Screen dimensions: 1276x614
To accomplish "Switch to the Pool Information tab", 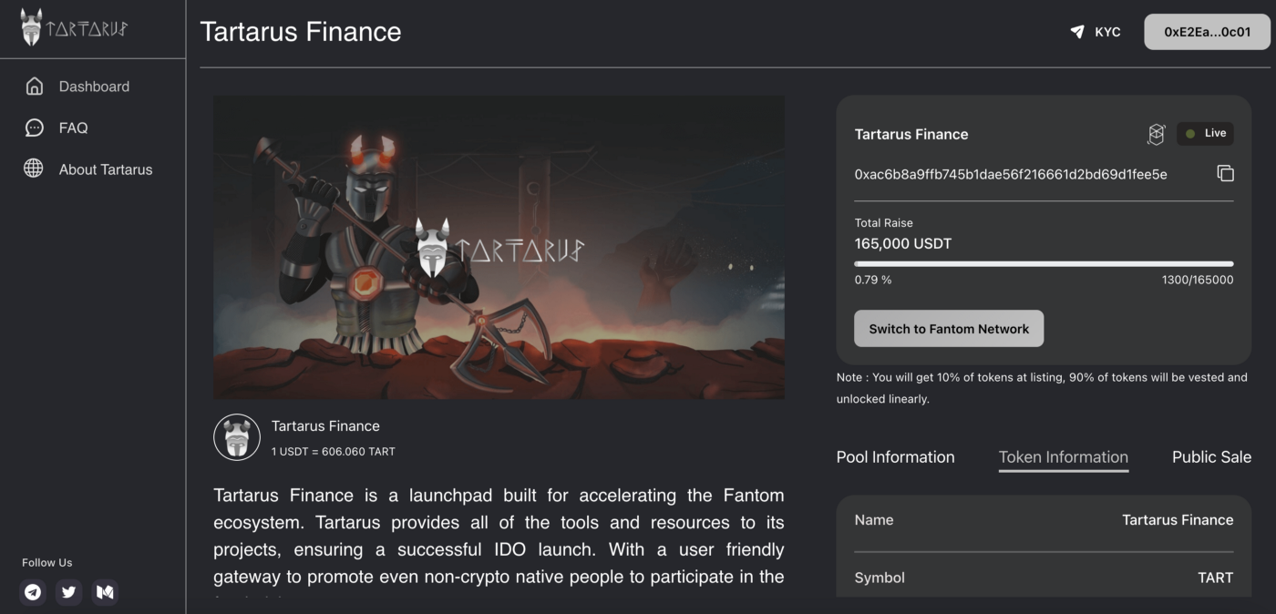I will pos(895,457).
